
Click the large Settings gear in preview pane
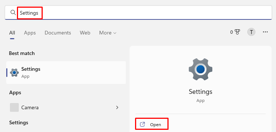(201, 70)
